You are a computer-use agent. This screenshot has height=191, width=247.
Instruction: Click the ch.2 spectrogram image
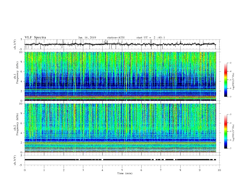(x=120, y=128)
